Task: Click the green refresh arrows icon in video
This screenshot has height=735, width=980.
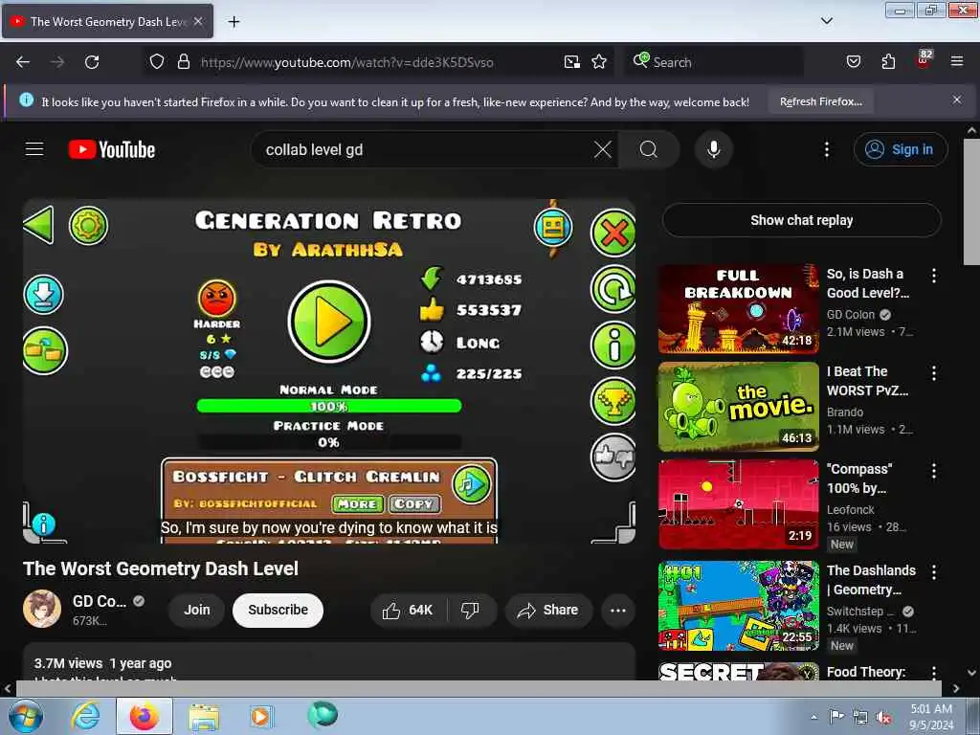Action: point(613,289)
